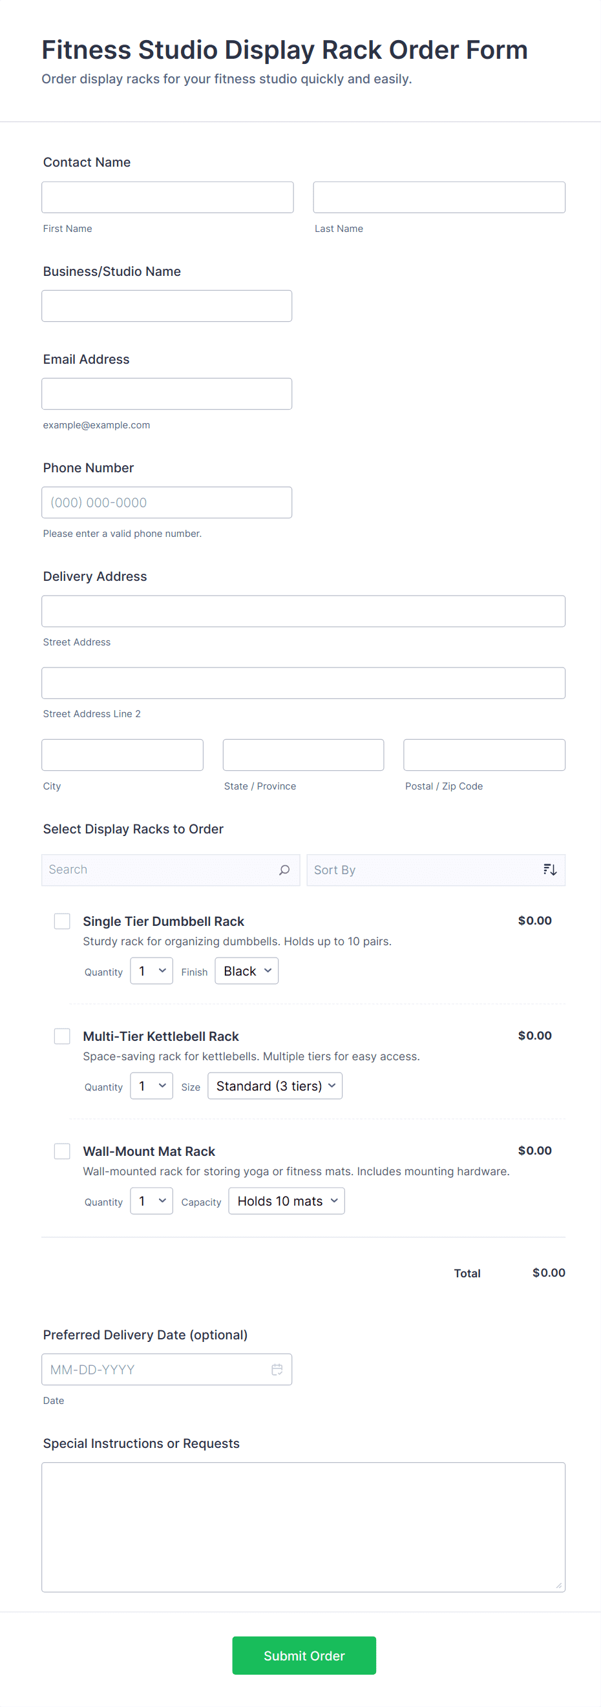Click the Phone Number field
Viewport: 601px width, 1707px height.
pyautogui.click(x=166, y=502)
